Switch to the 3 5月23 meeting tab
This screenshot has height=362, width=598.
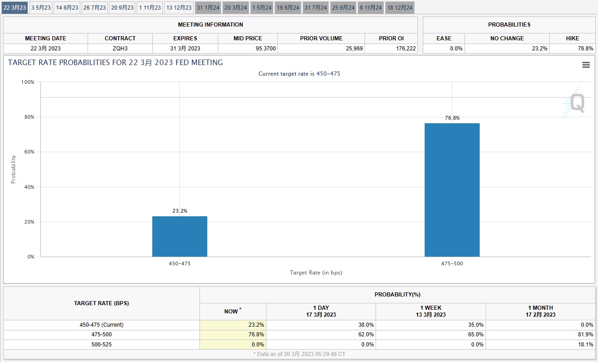(41, 8)
